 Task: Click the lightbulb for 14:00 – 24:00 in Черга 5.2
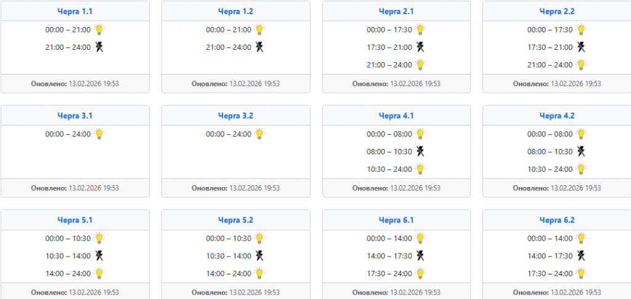(x=260, y=273)
